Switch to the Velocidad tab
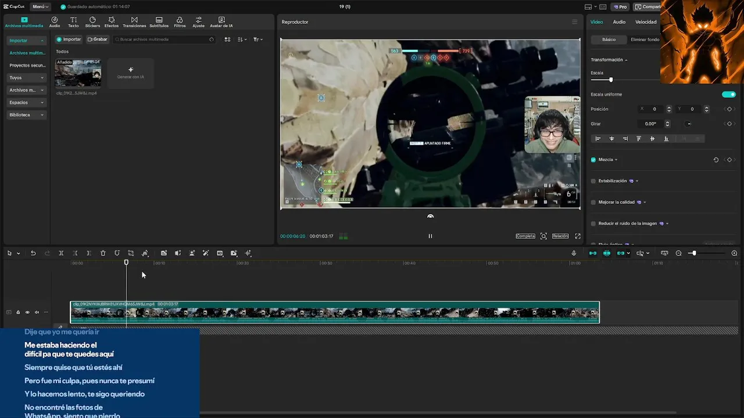Viewport: 744px width, 418px height. click(646, 22)
